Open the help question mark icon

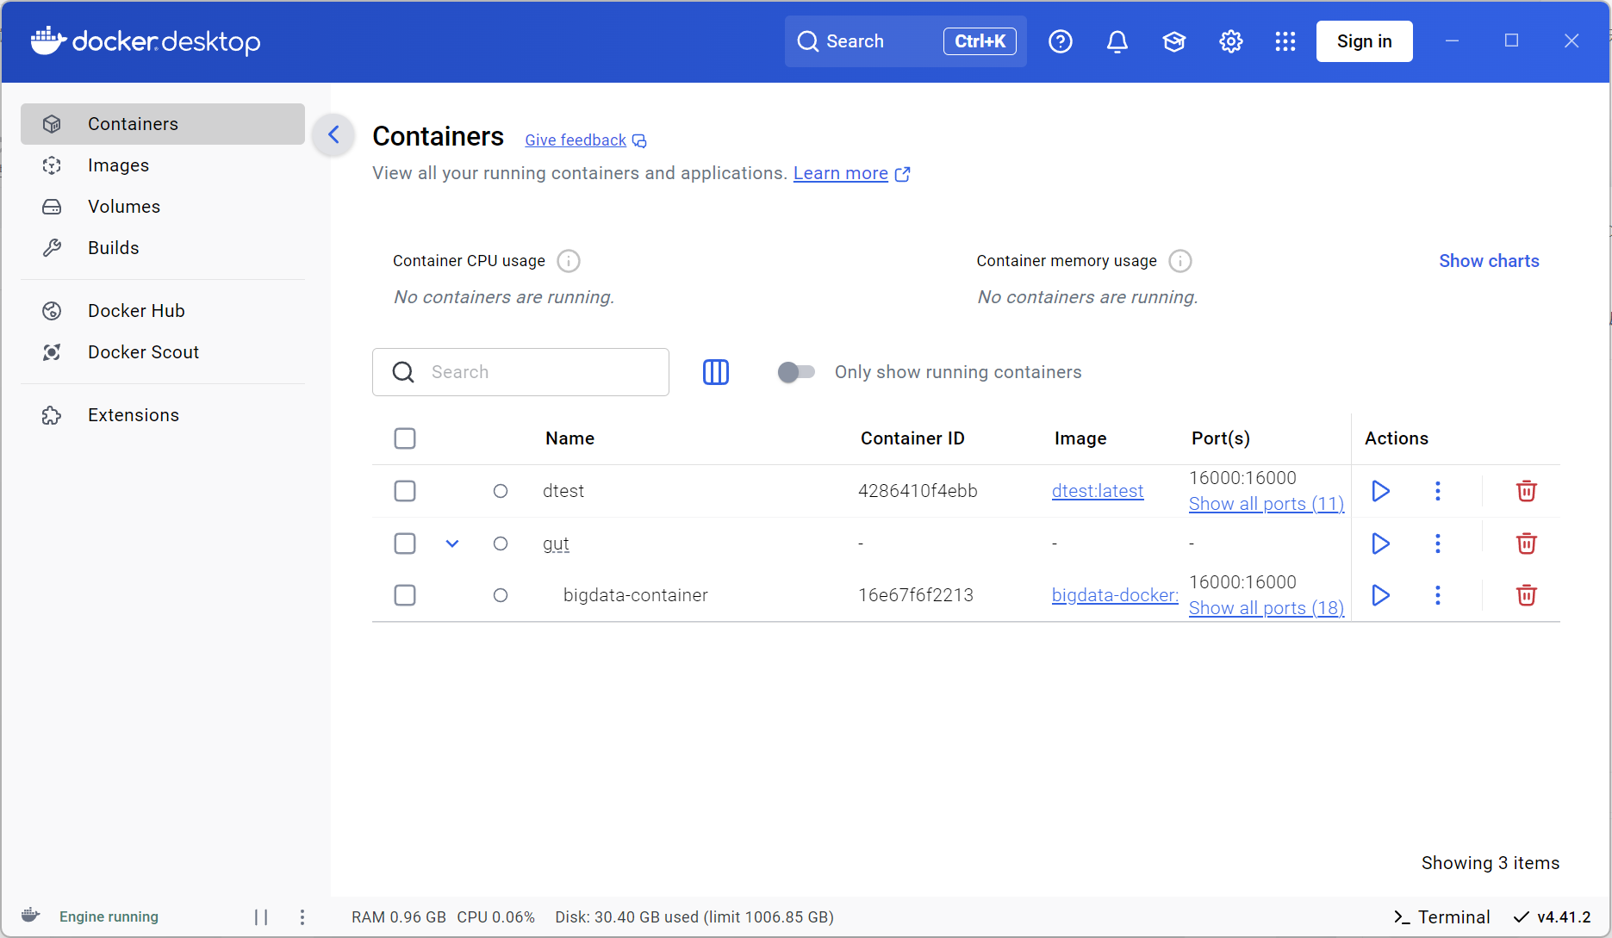point(1061,41)
